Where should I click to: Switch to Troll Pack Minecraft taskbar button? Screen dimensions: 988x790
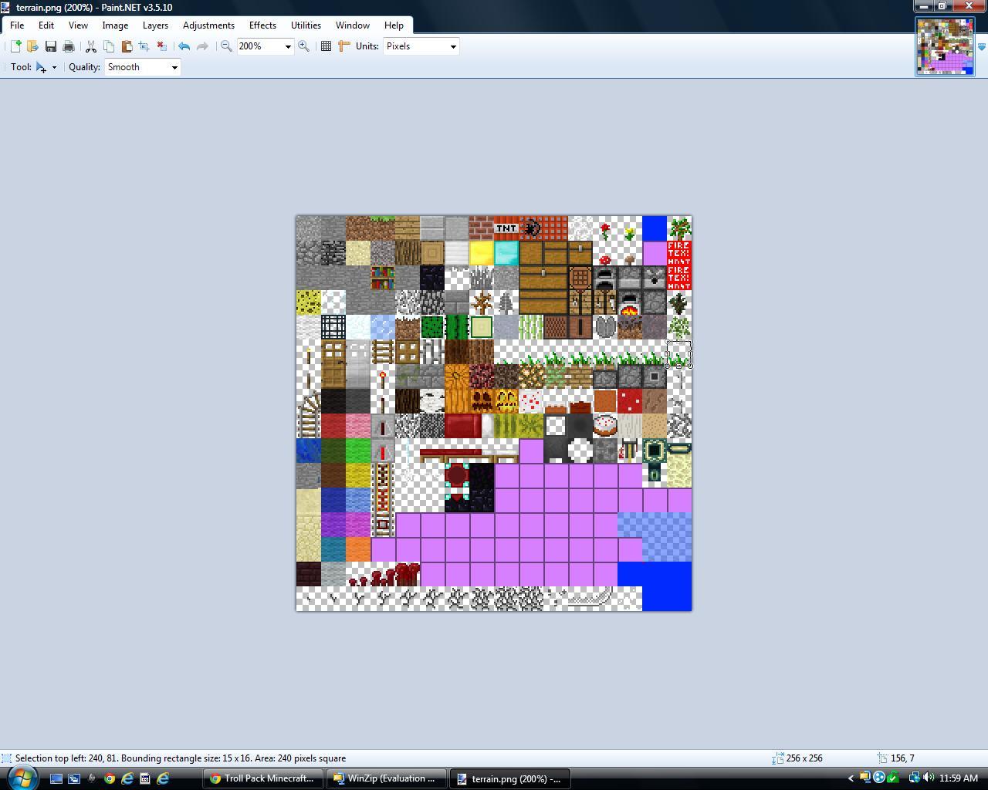[x=262, y=778]
